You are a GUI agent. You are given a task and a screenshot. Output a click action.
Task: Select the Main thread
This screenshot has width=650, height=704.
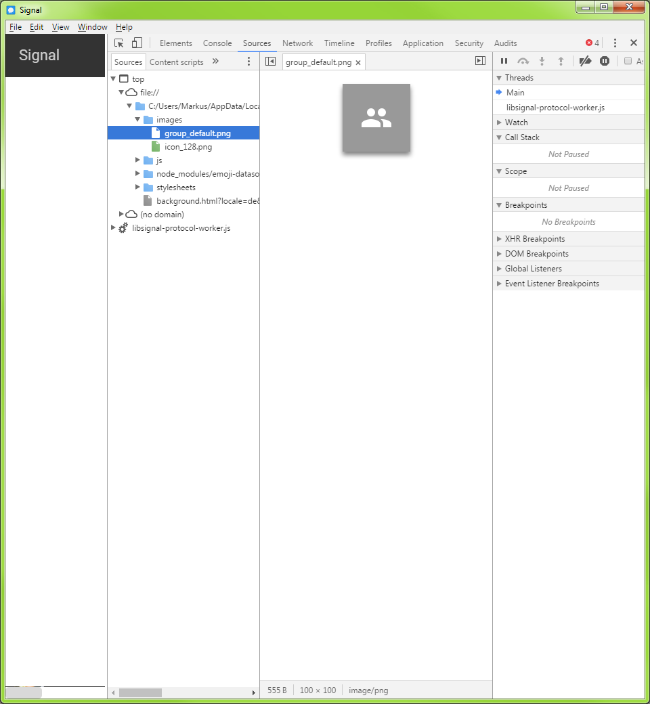(x=568, y=93)
